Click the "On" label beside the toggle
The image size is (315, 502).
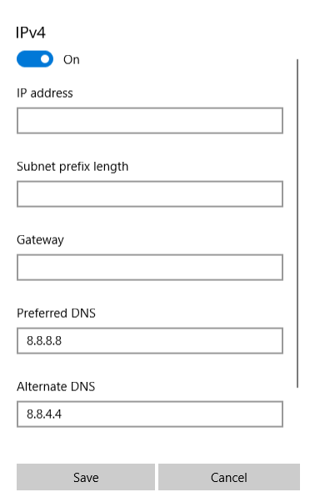(x=72, y=60)
